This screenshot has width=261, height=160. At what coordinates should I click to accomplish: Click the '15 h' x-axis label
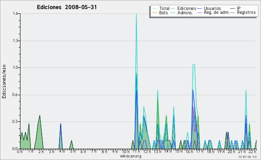point(179,151)
